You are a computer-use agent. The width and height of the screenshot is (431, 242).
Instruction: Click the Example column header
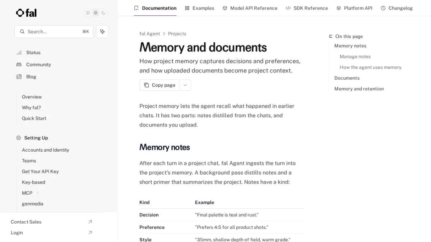[x=204, y=202]
